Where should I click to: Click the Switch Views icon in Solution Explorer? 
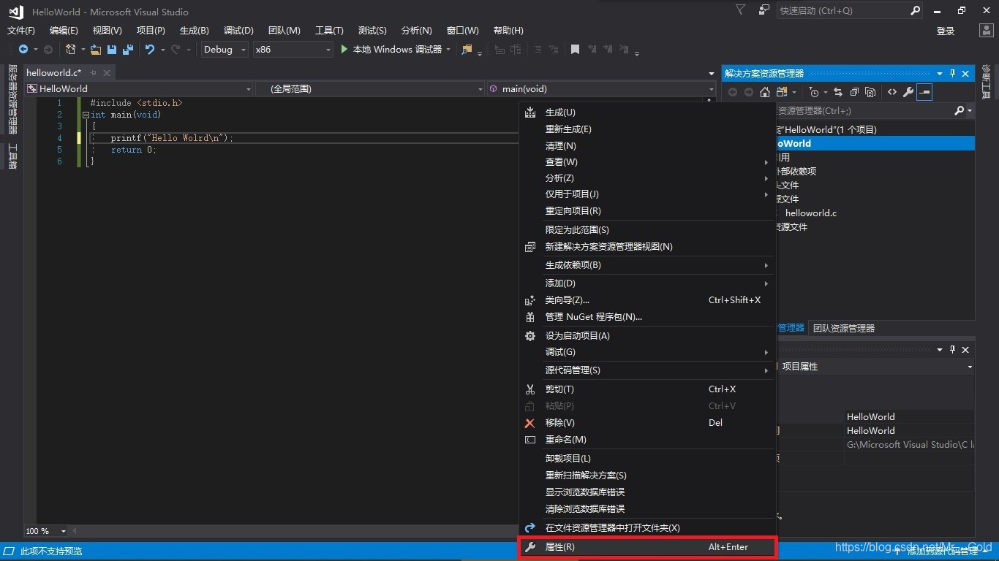click(781, 92)
